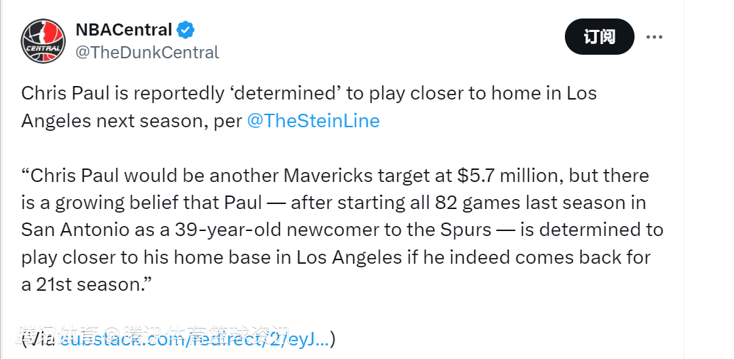734x359 pixels.
Task: Select the 'a 21st season.' closing line
Action: pyautogui.click(x=87, y=284)
